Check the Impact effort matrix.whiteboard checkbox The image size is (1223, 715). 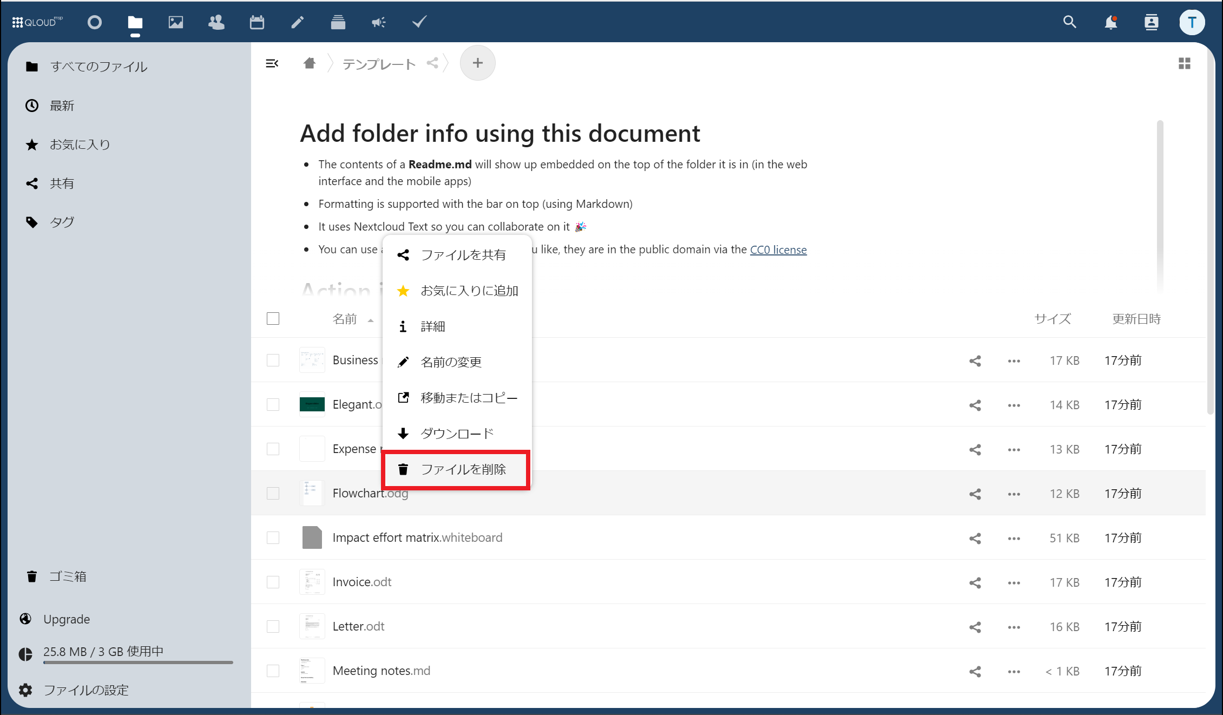point(273,538)
